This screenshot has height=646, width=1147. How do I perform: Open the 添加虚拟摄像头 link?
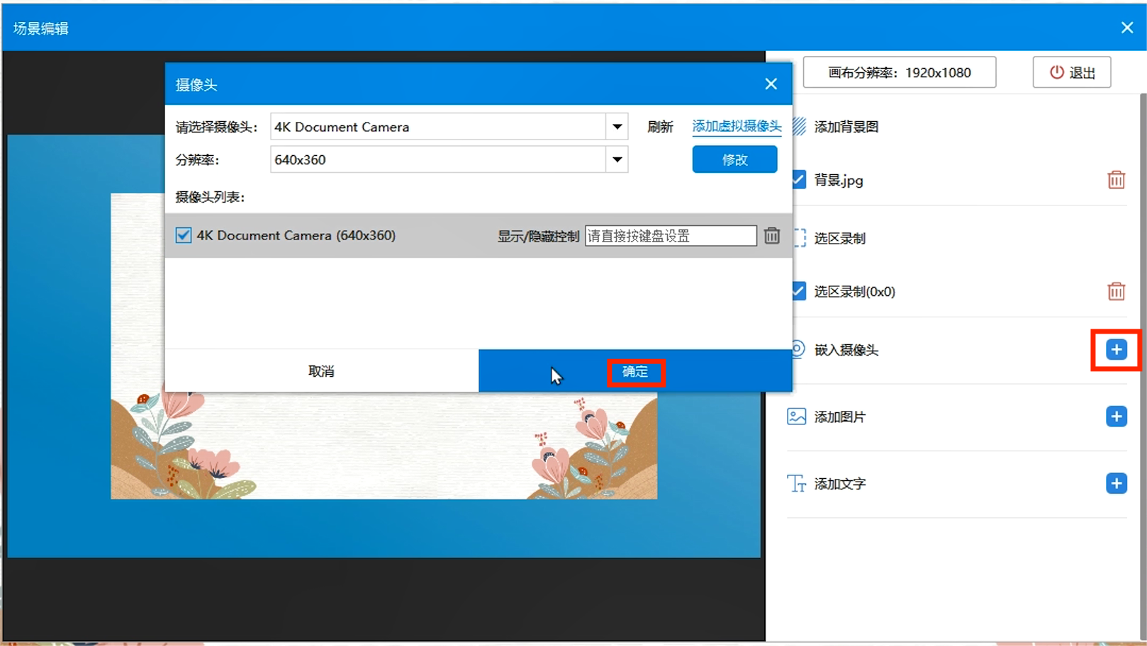[x=736, y=126]
